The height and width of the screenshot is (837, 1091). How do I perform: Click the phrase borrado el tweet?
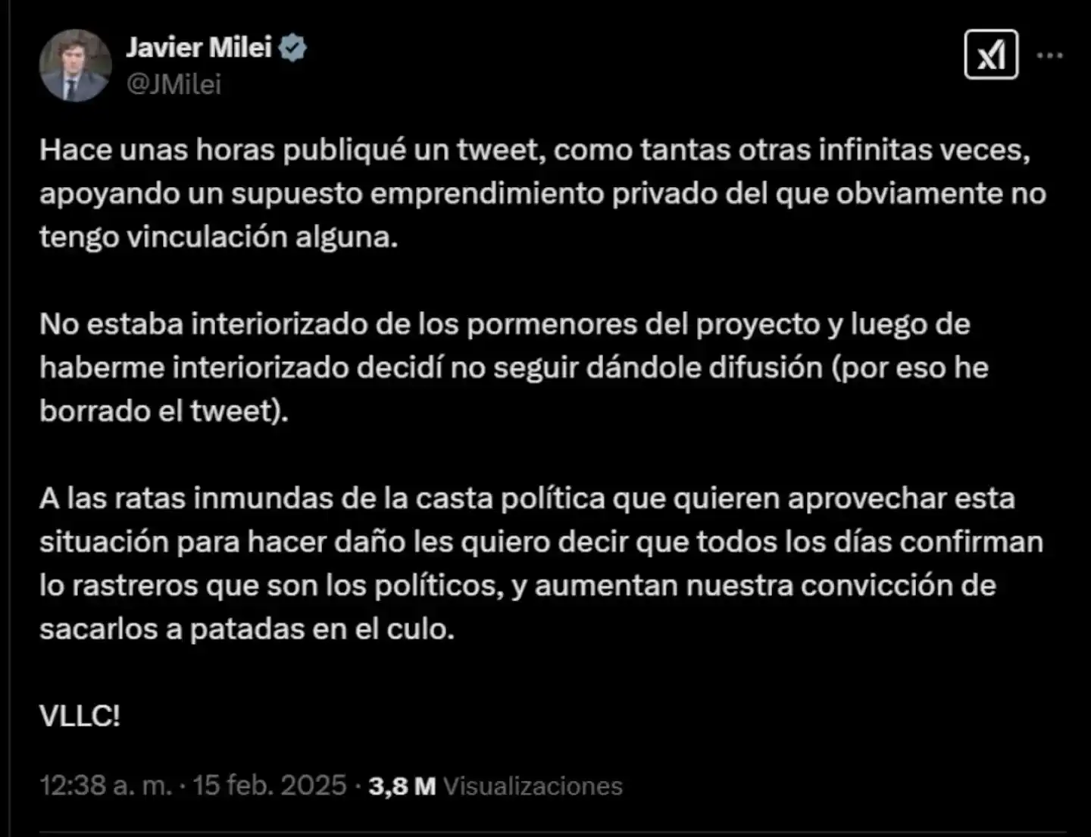(x=164, y=411)
